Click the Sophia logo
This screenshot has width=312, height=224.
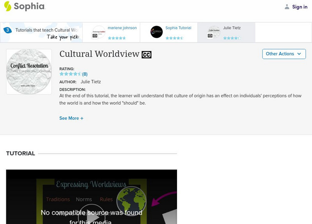tap(25, 7)
